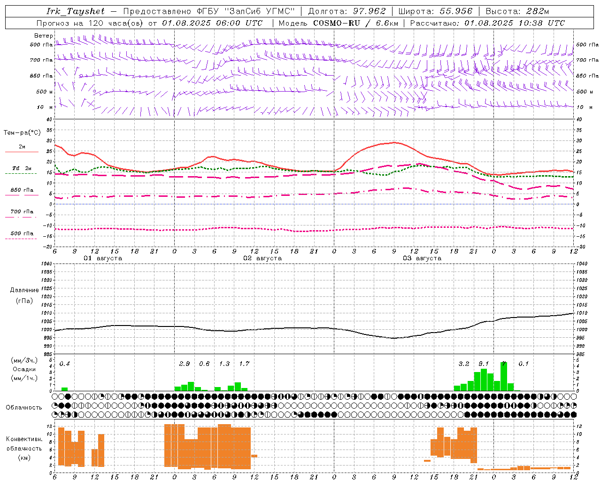The height and width of the screenshot is (481, 601).
Task: Click the Высота: 282м value
Action: point(517,11)
